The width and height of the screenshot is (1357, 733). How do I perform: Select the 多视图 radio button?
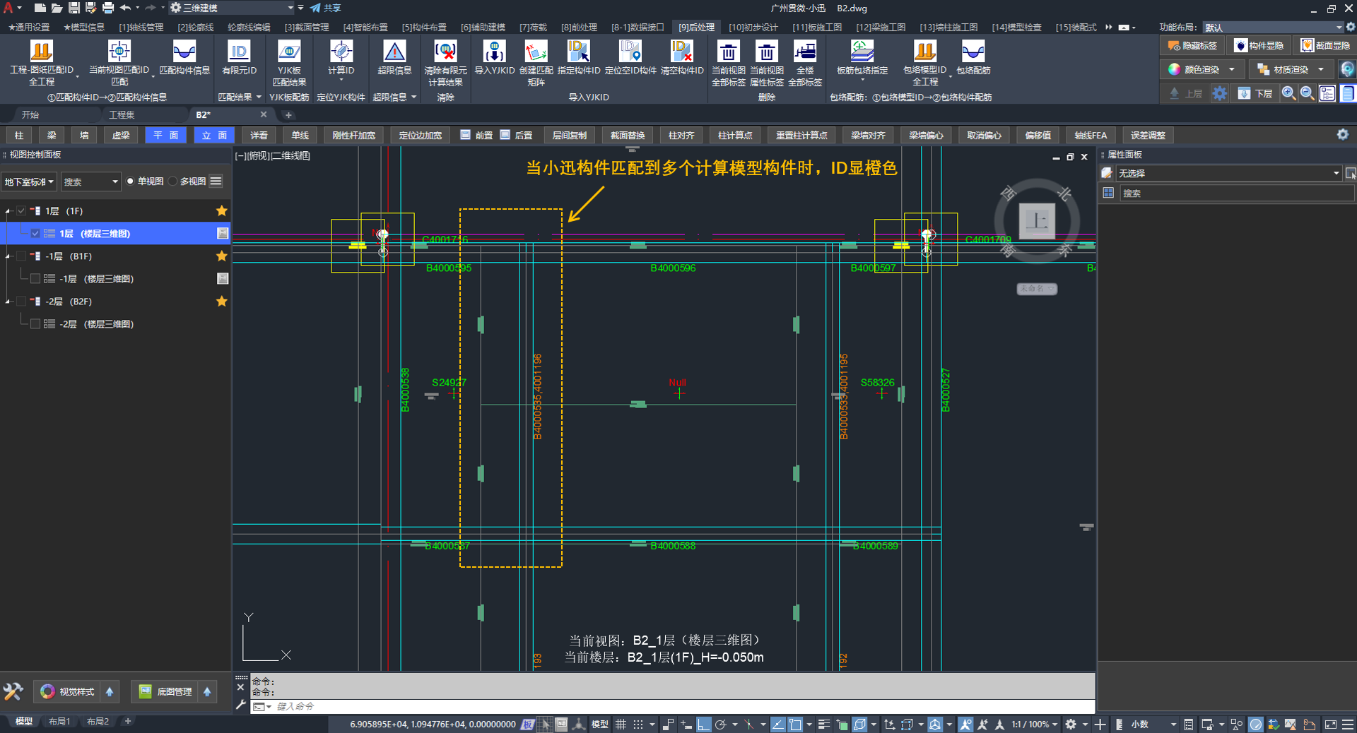coord(173,181)
